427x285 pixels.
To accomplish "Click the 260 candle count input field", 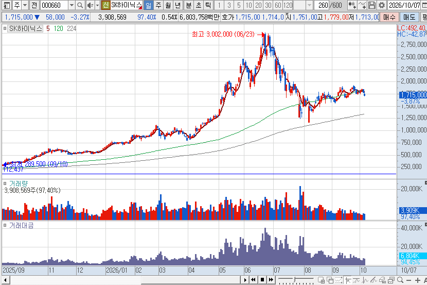I will click(x=322, y=5).
